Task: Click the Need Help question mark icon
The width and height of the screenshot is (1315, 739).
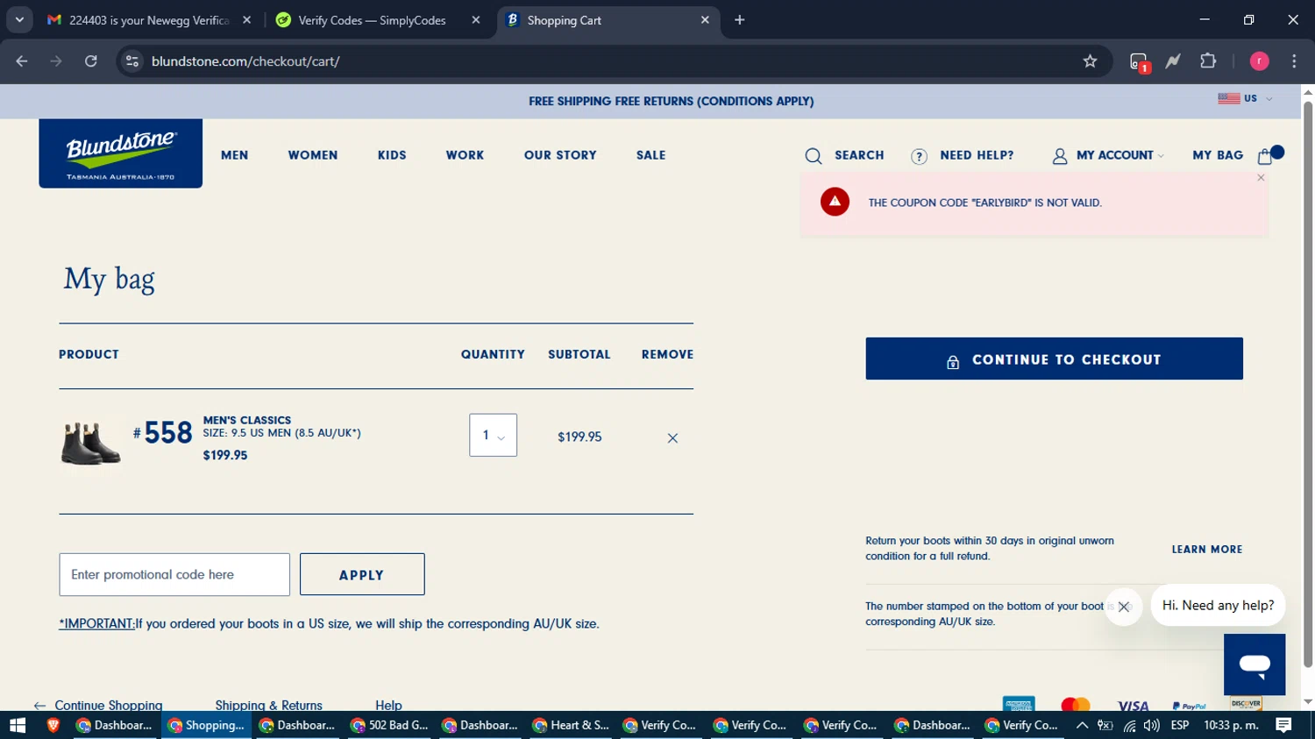Action: coord(919,156)
